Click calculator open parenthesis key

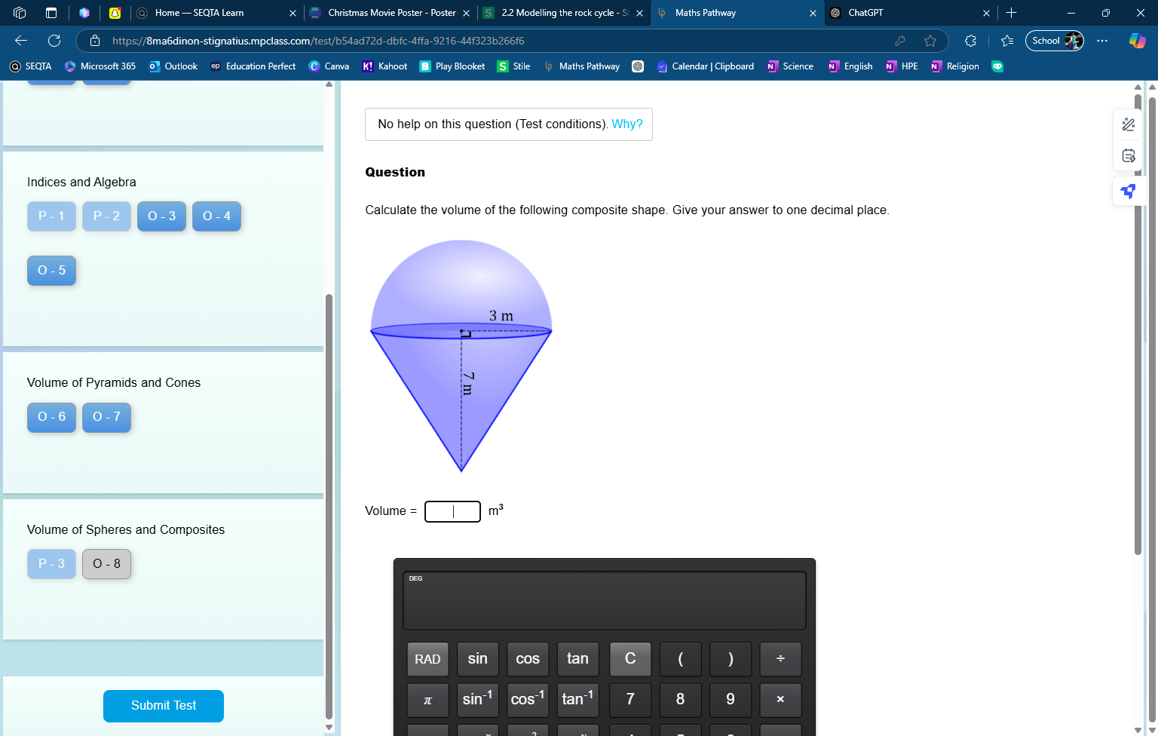click(x=681, y=659)
